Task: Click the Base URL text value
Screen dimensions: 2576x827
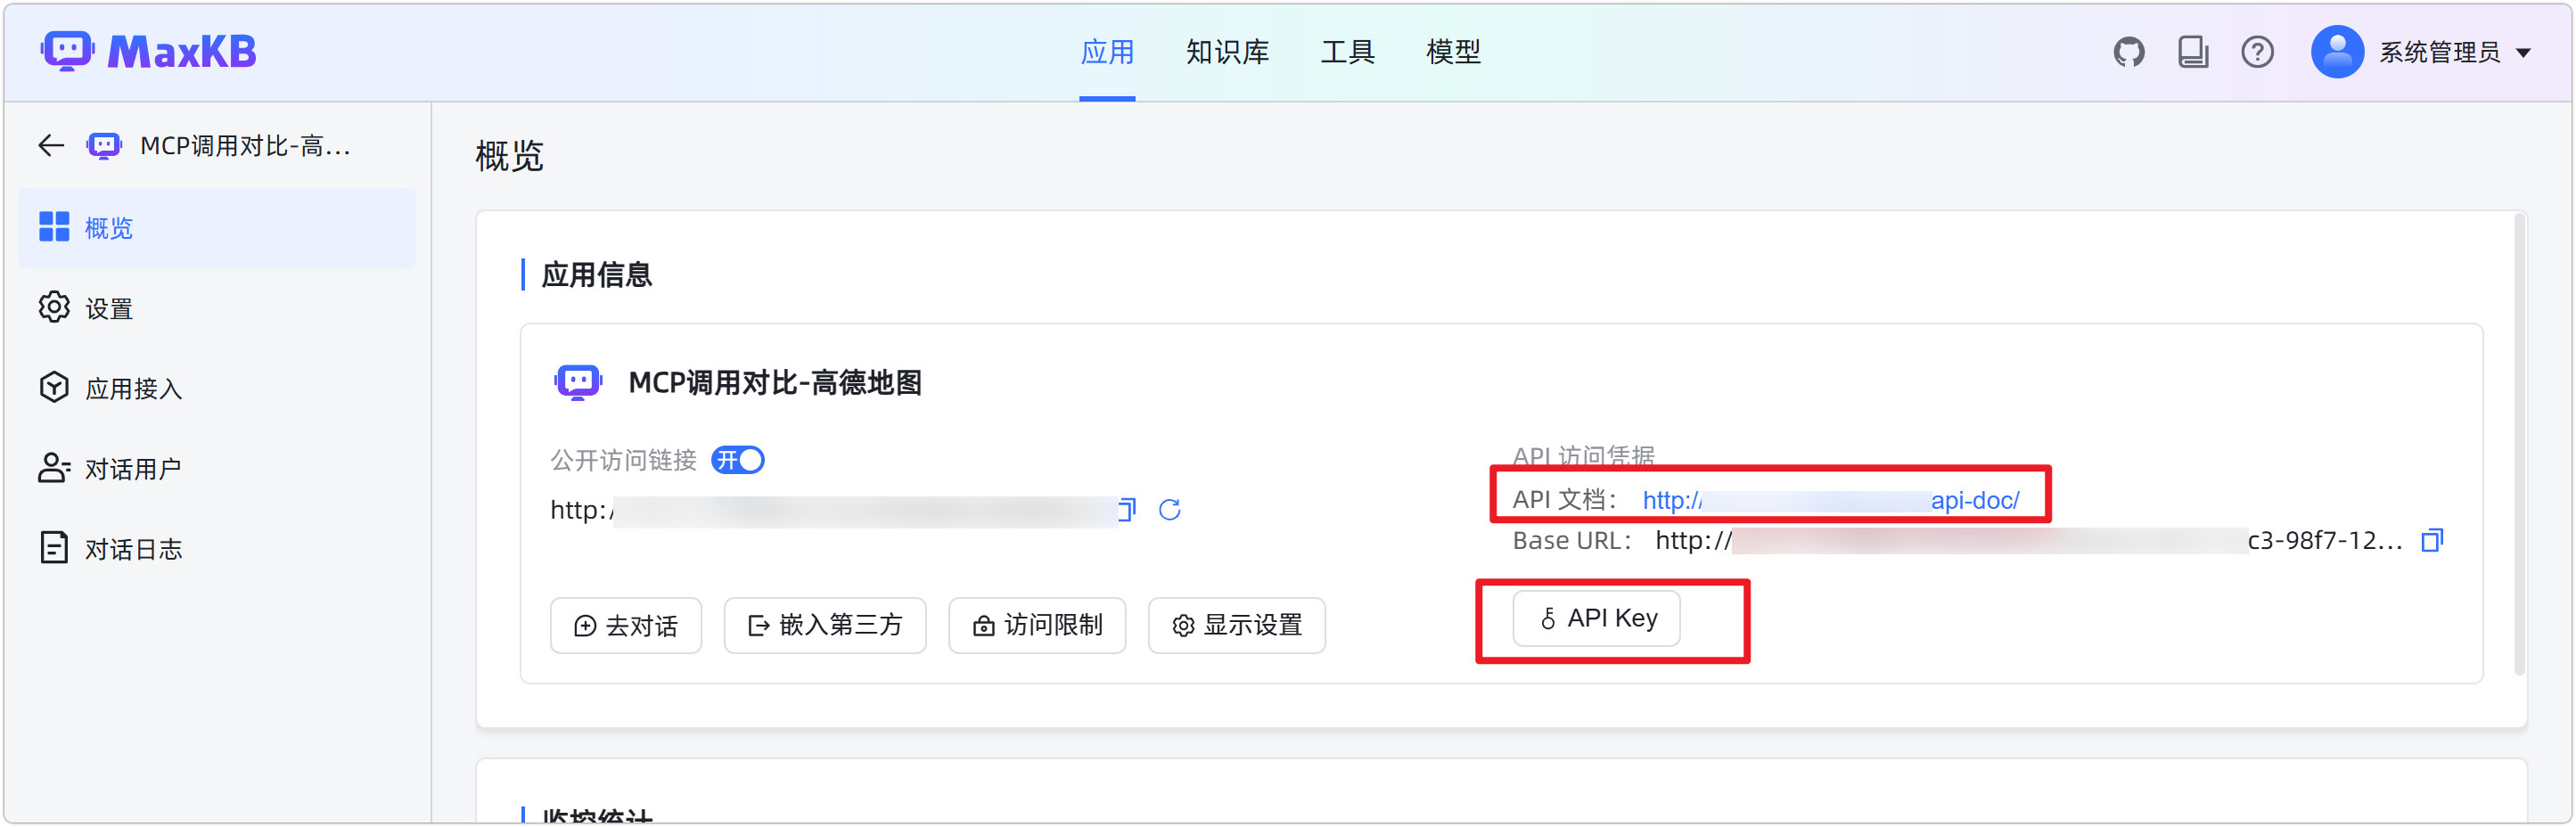Action: click(2029, 541)
